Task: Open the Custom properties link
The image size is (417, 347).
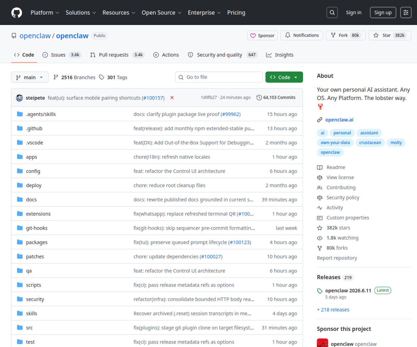Action: 348,218
